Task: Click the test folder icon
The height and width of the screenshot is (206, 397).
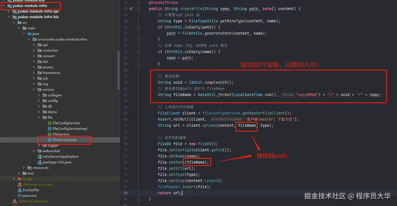Action: click(x=25, y=173)
